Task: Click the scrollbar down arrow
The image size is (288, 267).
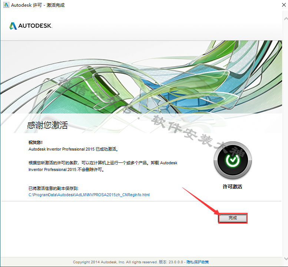Action: point(286,259)
